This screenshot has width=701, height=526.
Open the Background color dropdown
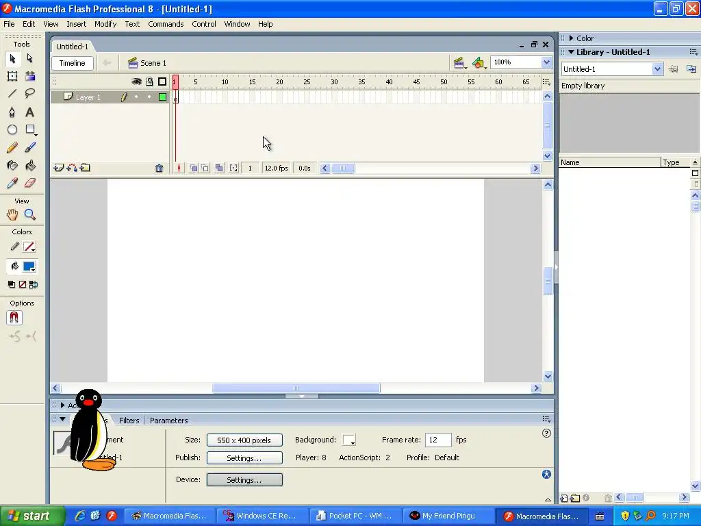point(348,440)
